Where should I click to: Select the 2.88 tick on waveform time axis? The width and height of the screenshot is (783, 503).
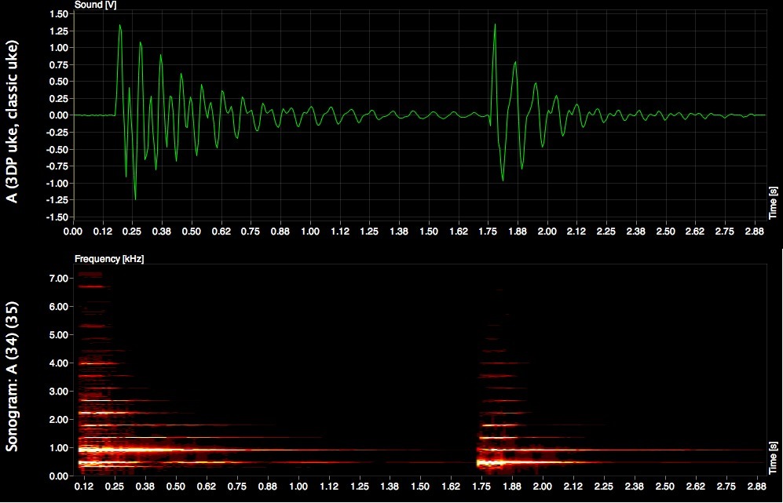756,233
